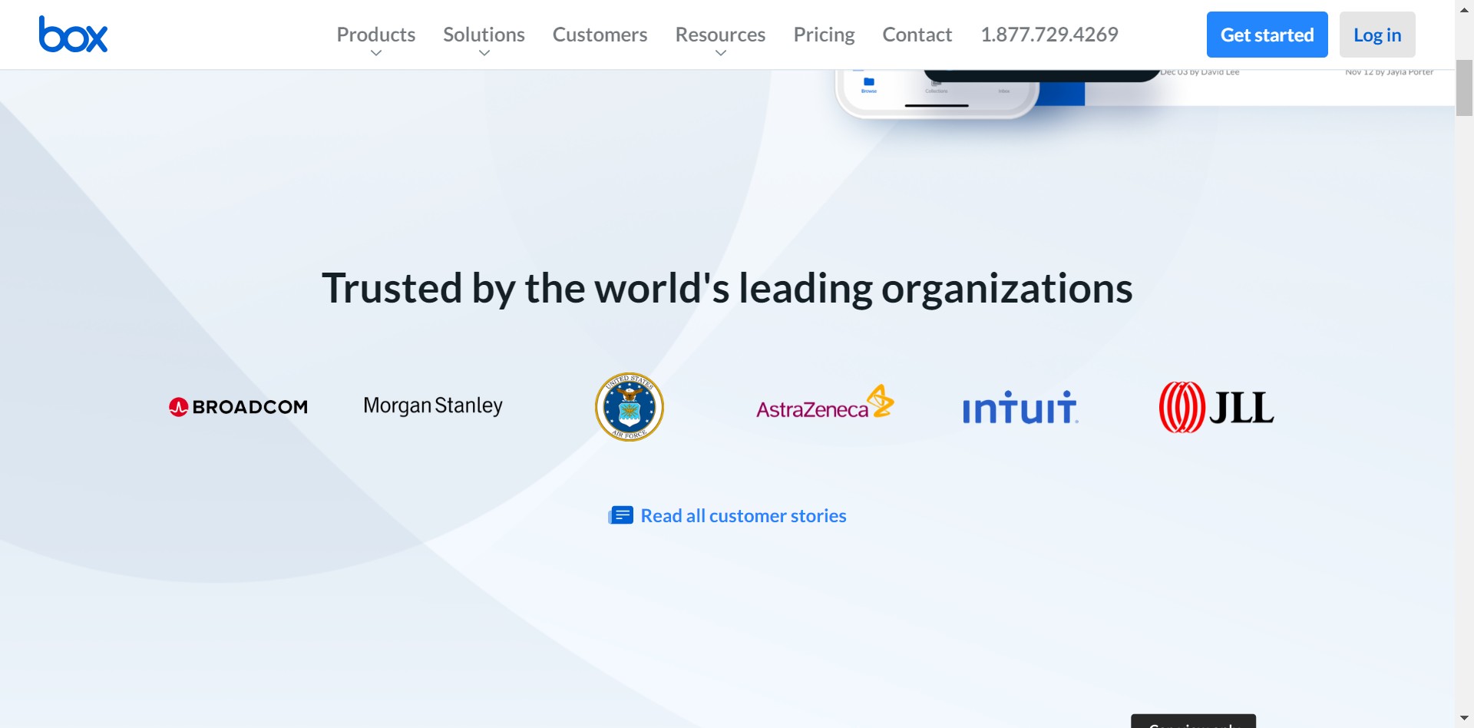Open the Resources dropdown menu
Screen dimensions: 1474x728
click(x=720, y=35)
